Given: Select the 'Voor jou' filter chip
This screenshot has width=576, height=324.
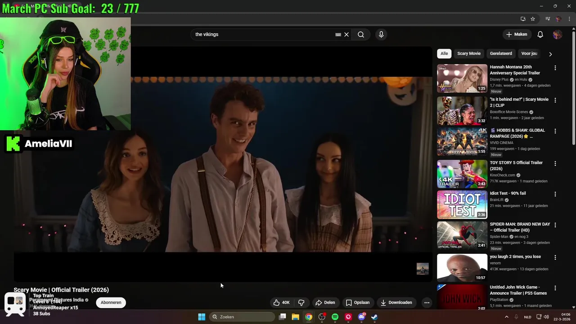Looking at the screenshot, I should click(529, 54).
